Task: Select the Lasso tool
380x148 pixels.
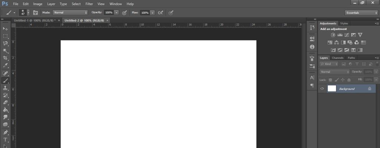Action: [x=5, y=43]
